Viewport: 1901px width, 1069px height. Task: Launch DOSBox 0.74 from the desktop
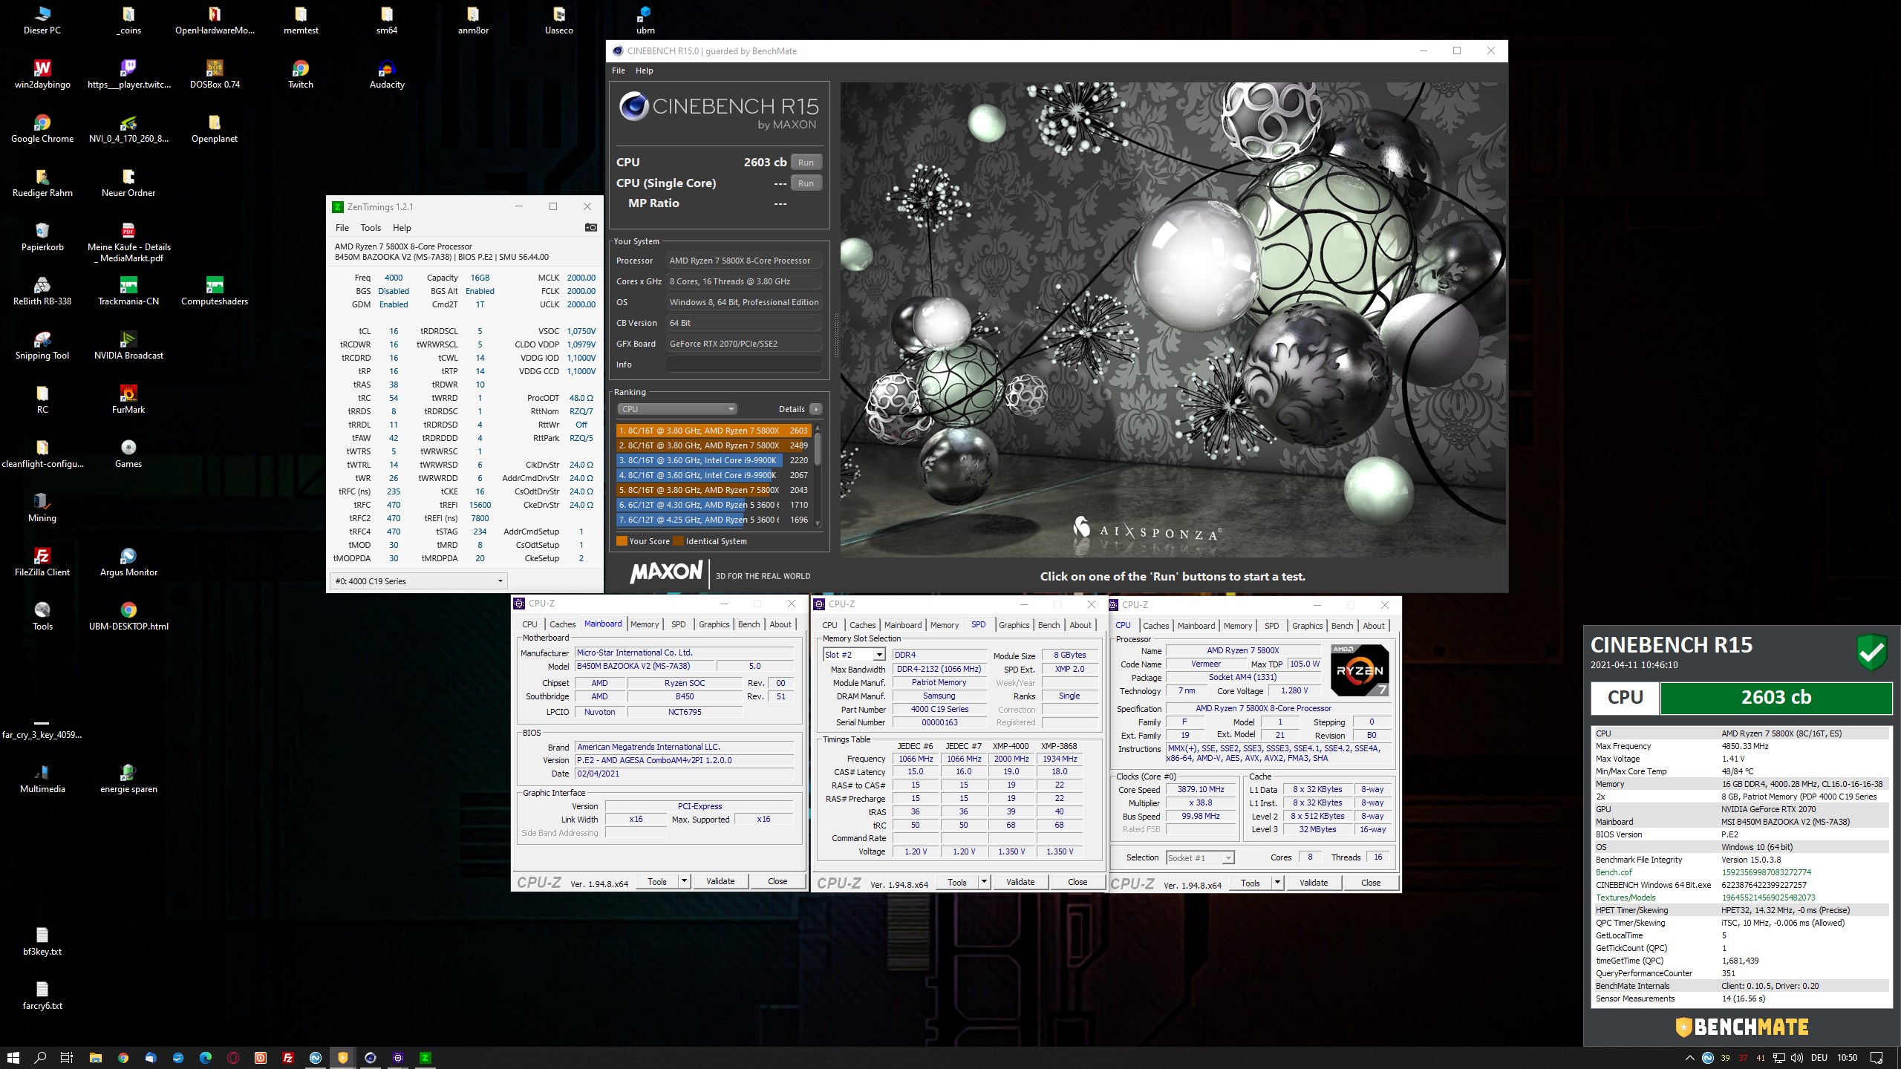click(215, 74)
